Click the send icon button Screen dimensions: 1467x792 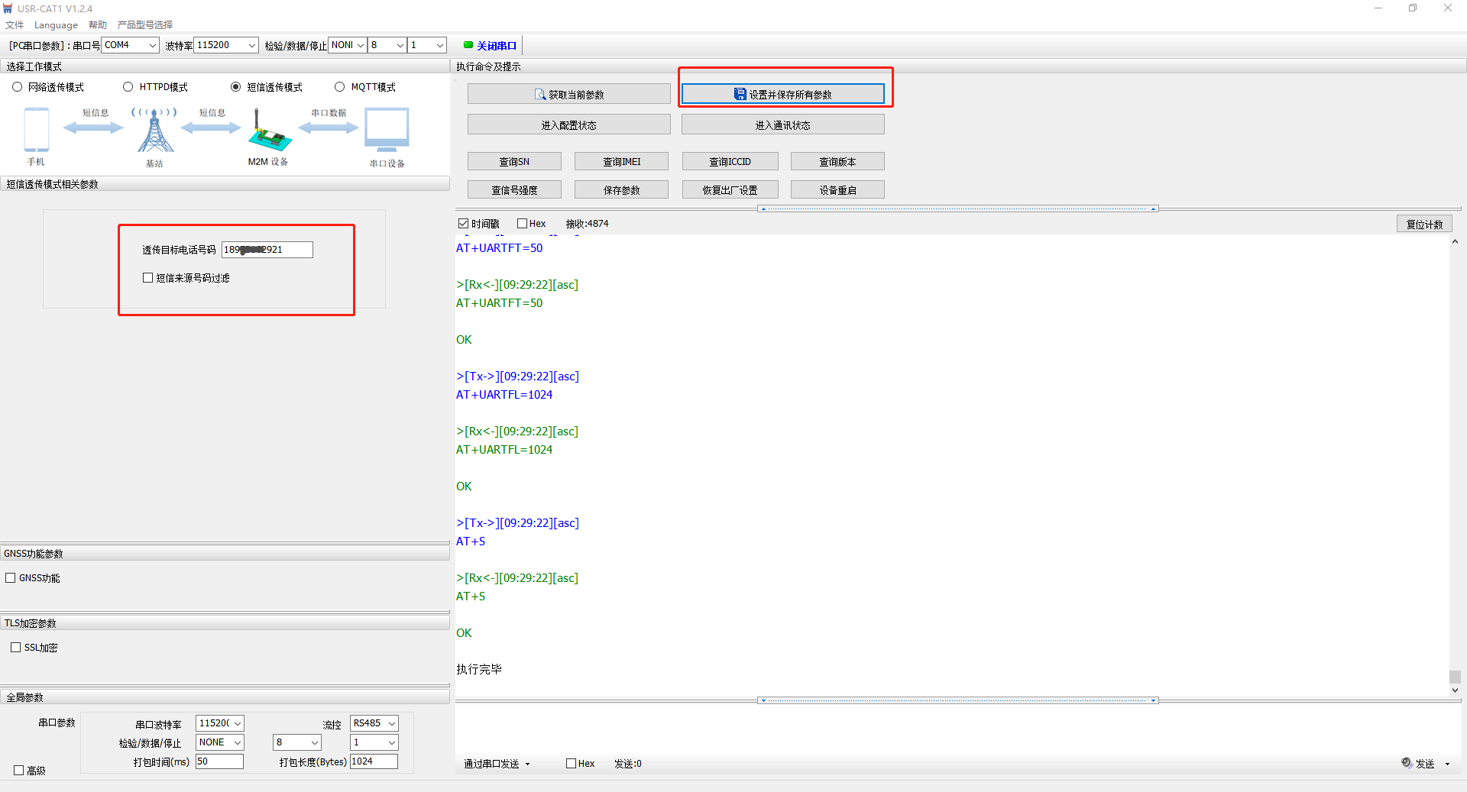1407,763
